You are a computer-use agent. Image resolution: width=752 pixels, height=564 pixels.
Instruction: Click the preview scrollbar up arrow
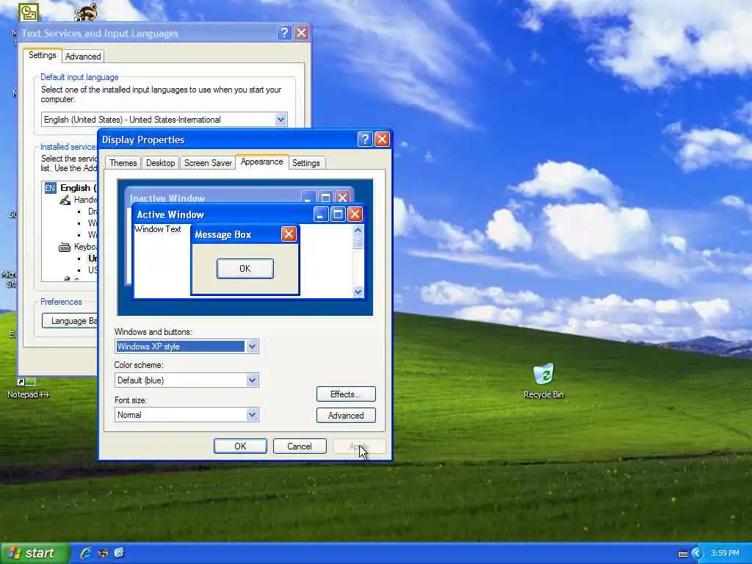tap(358, 230)
